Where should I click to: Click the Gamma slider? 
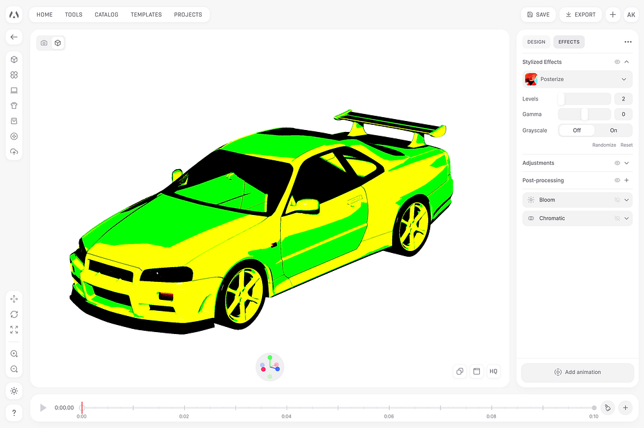(584, 114)
